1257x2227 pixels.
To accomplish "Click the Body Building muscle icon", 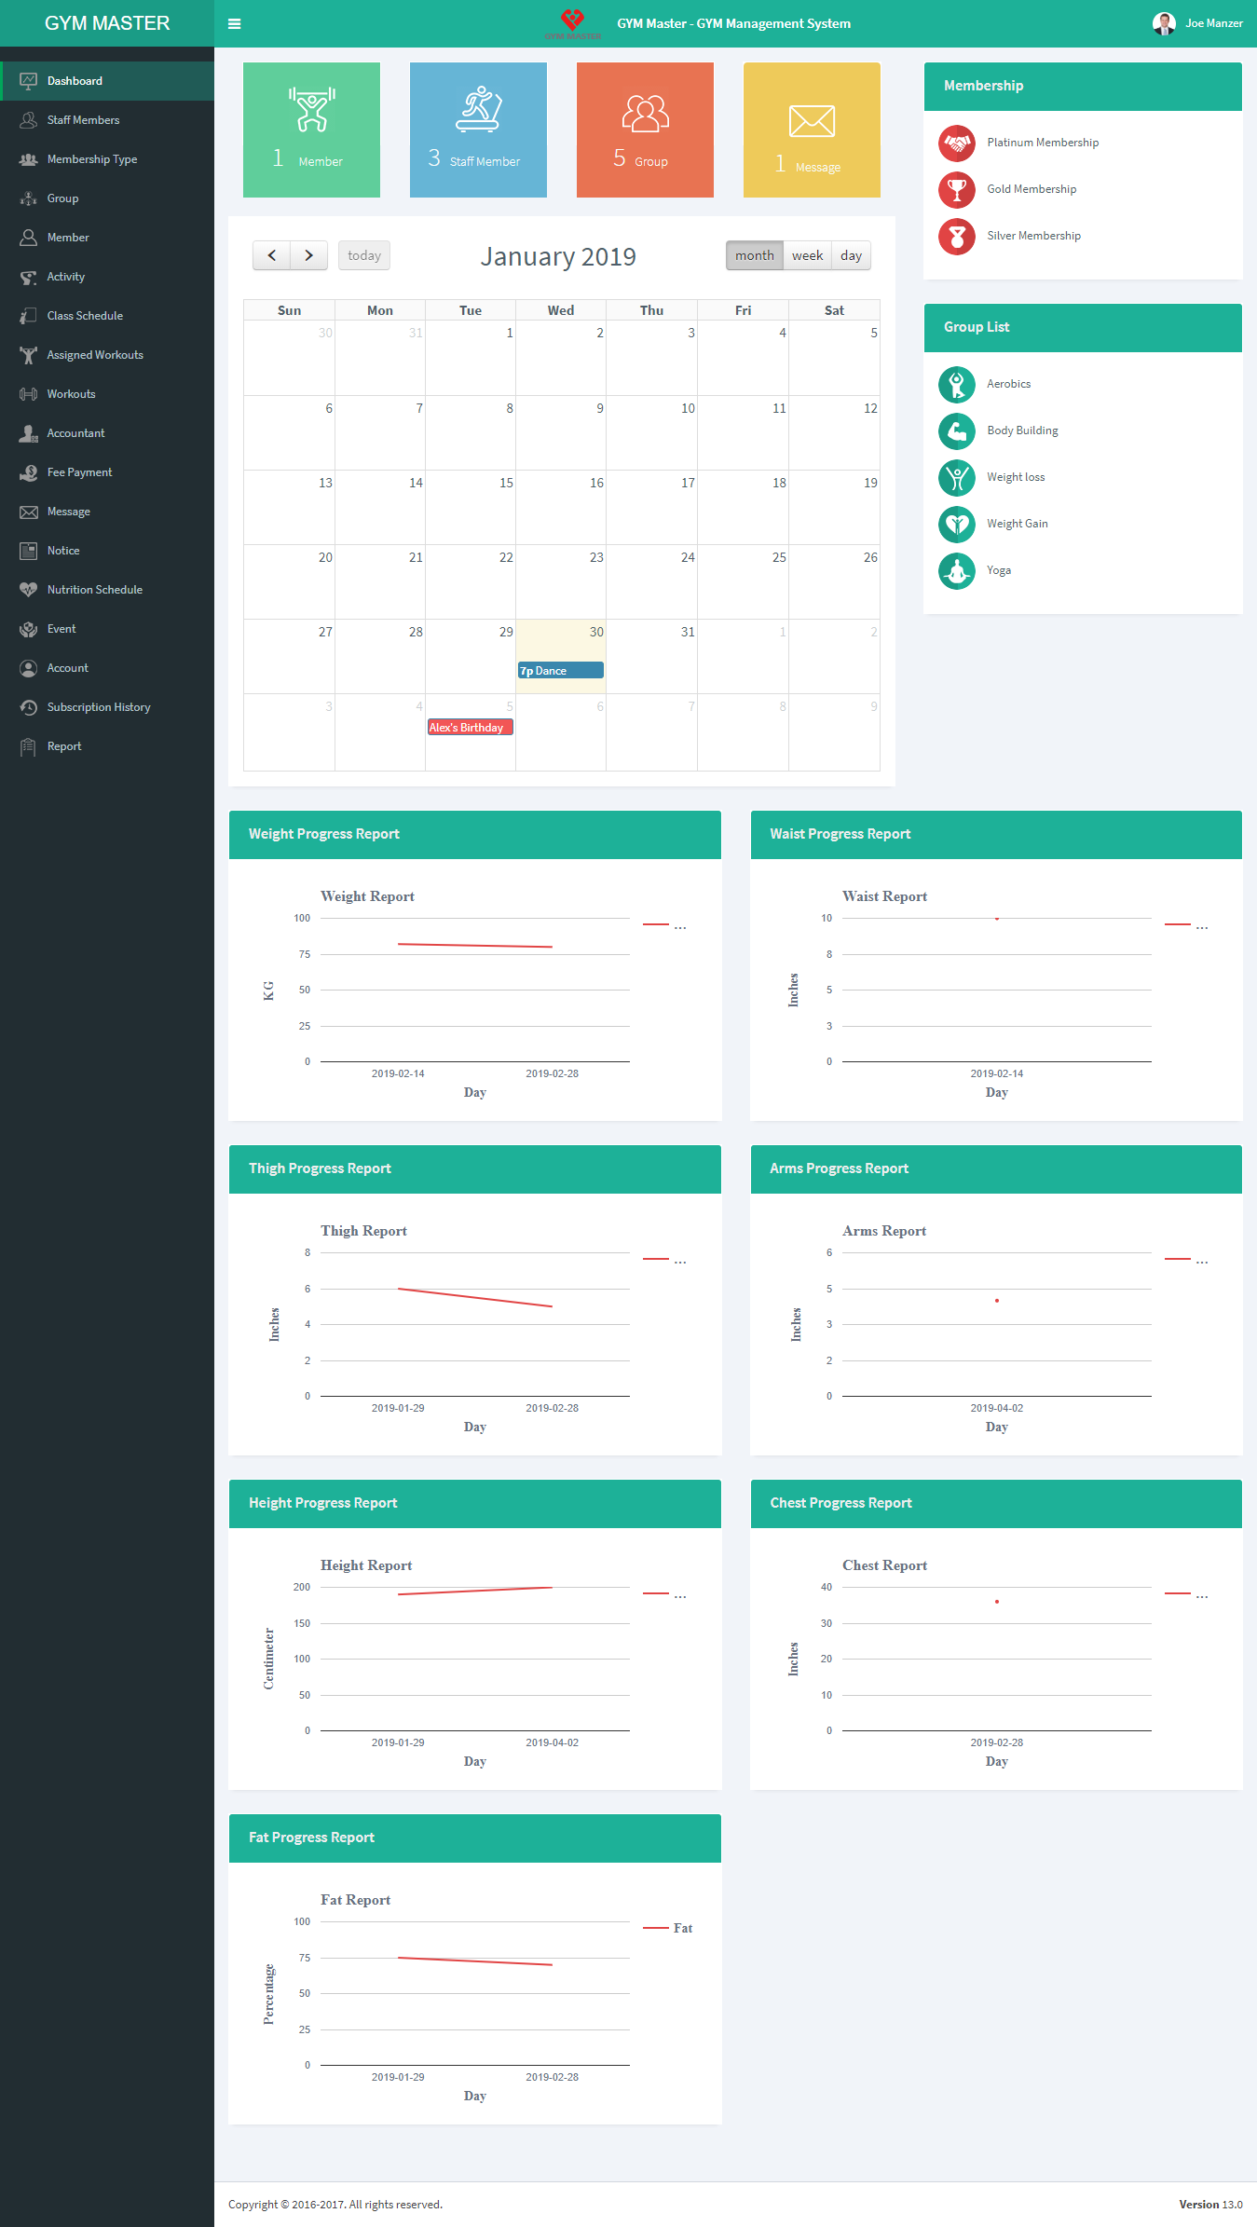I will point(956,431).
